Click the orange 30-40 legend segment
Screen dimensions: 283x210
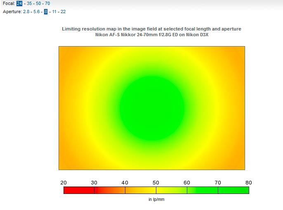pos(110,190)
